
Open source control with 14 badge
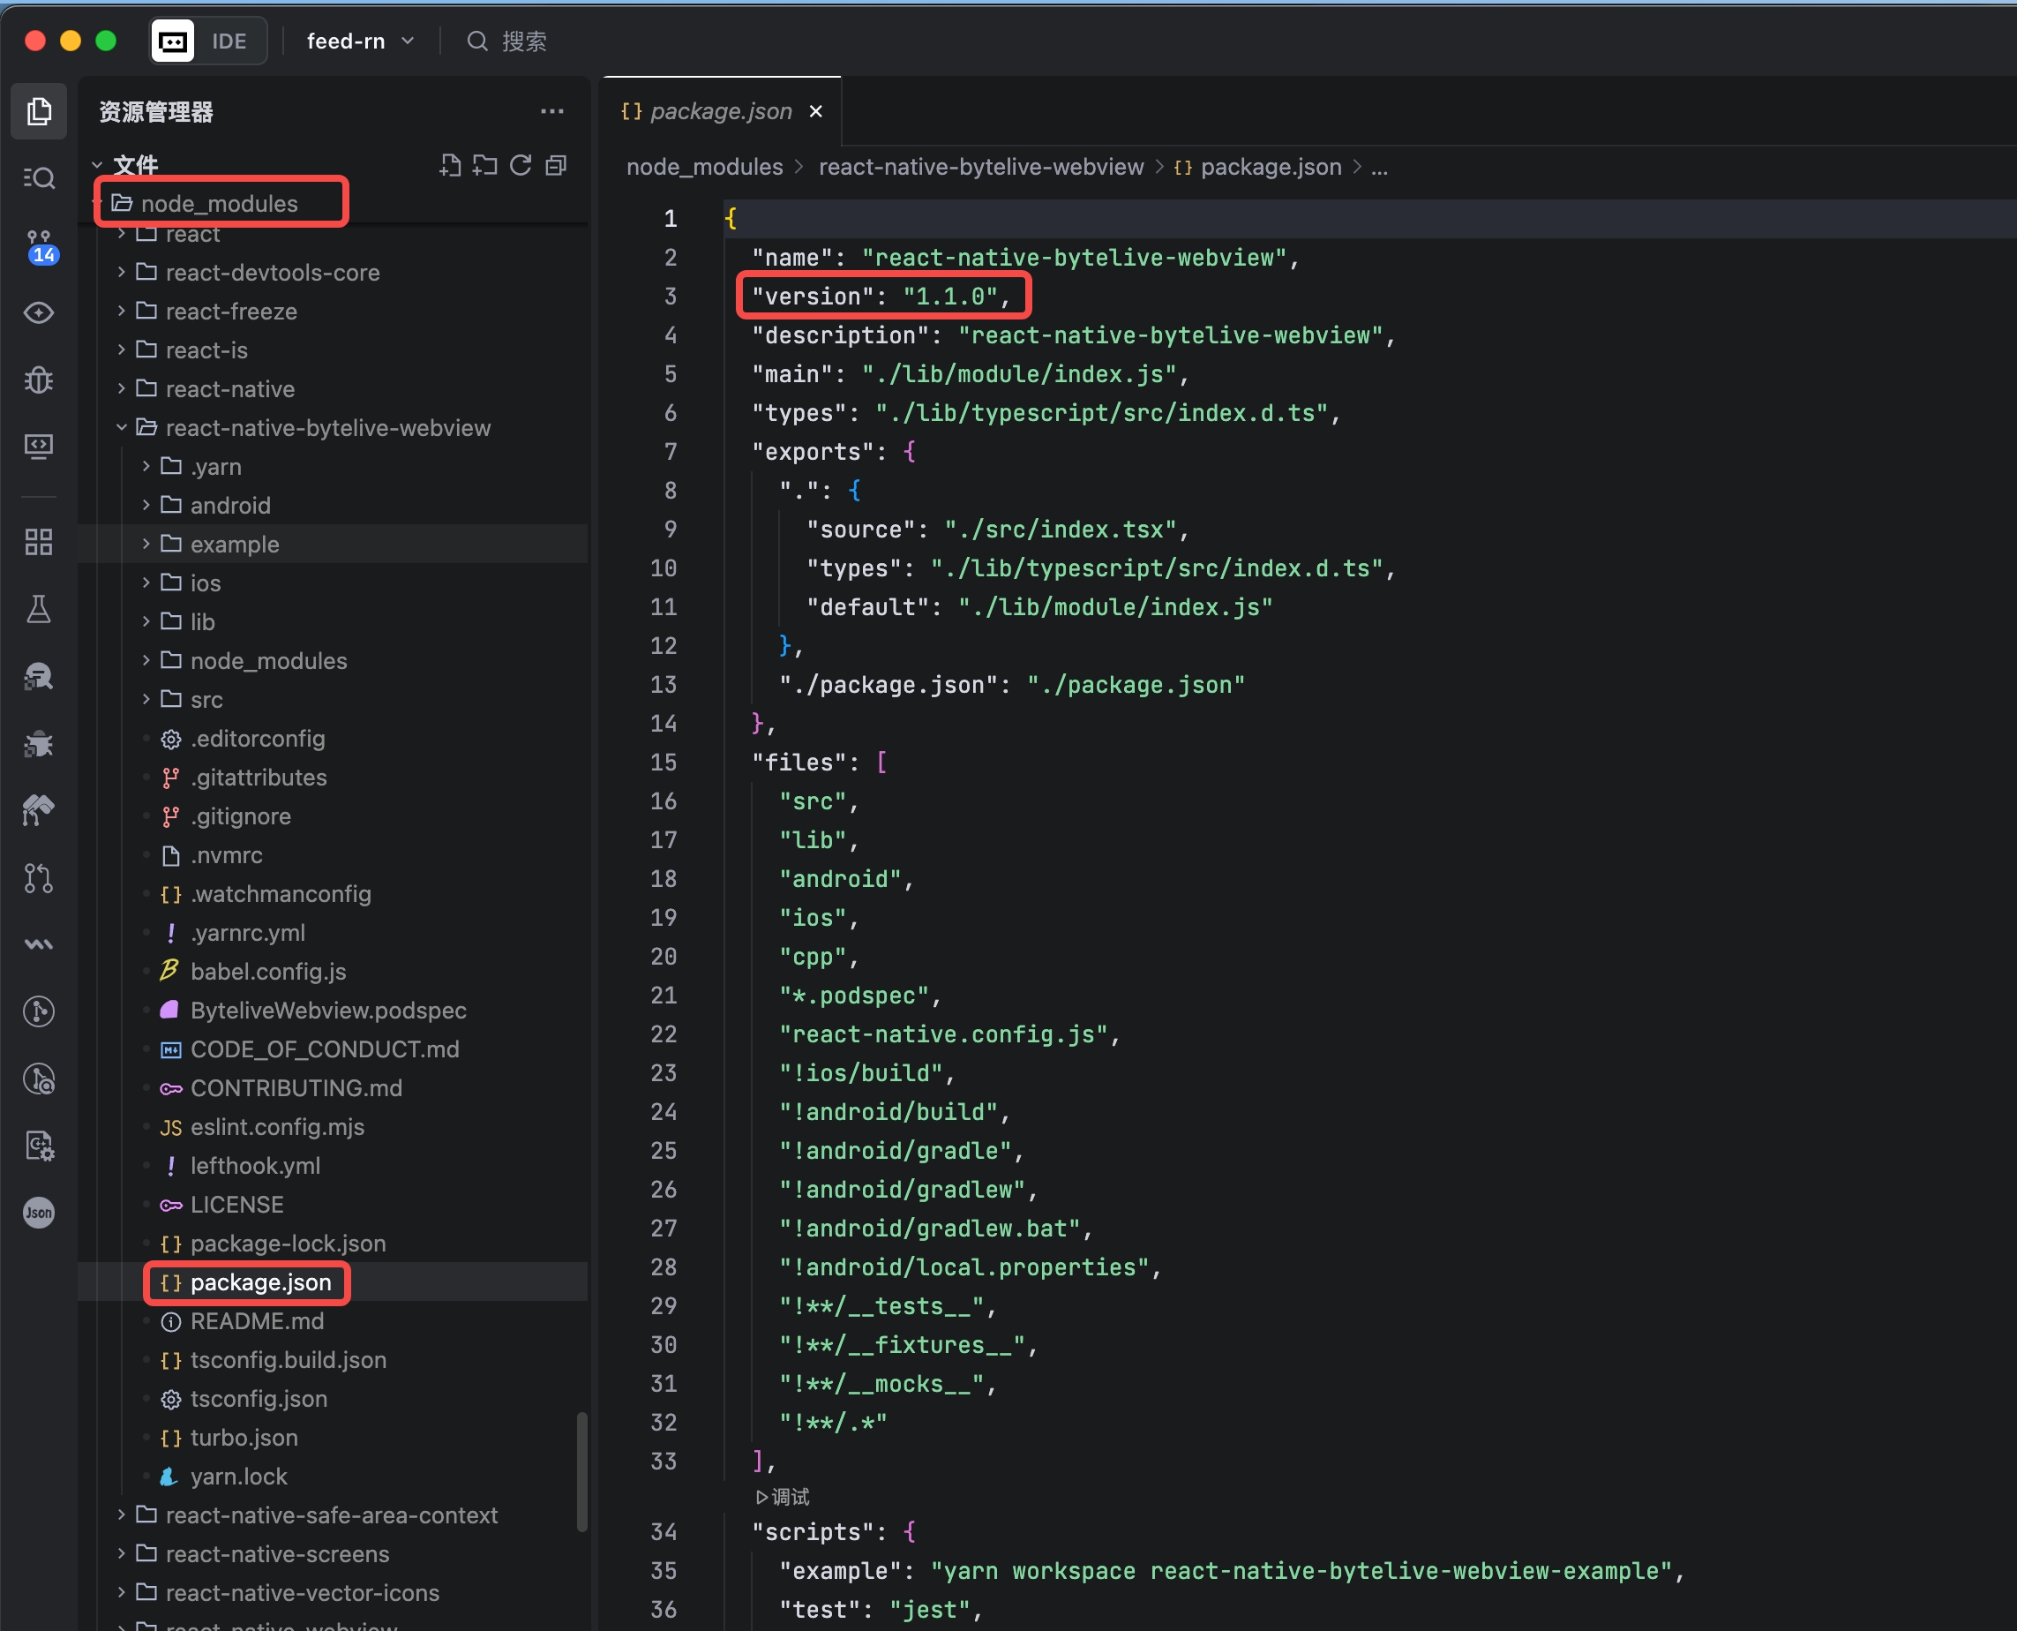point(39,246)
